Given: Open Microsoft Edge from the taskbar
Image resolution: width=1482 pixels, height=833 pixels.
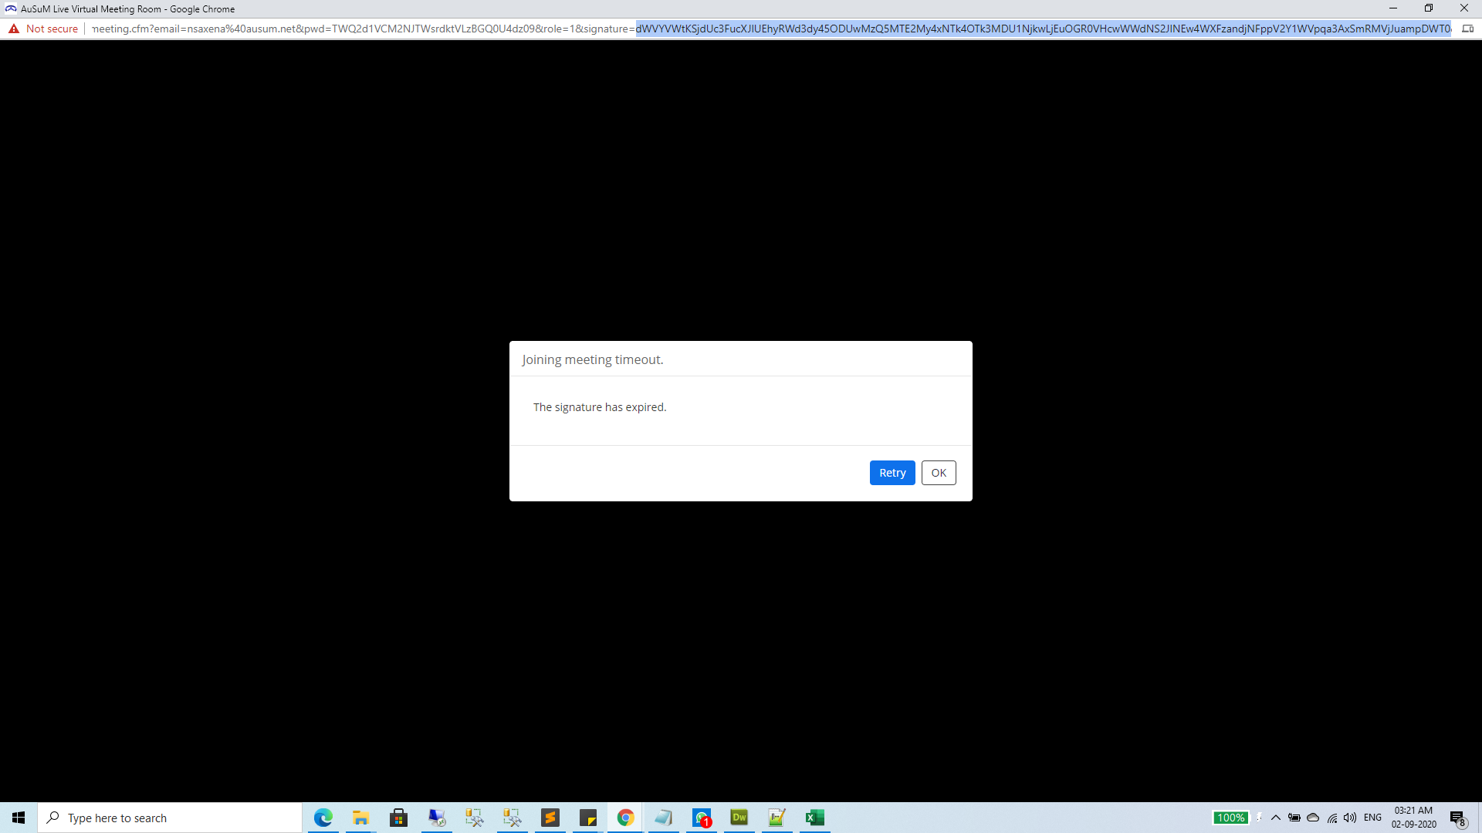Looking at the screenshot, I should pyautogui.click(x=323, y=818).
